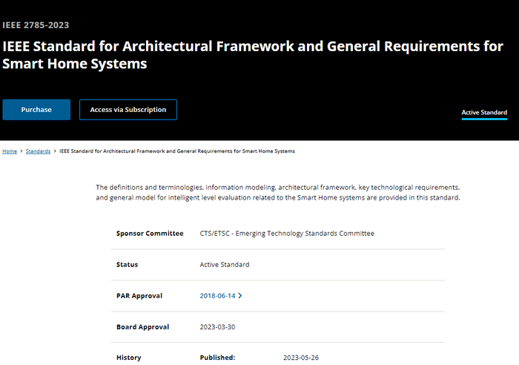Select the Active Standard tab
519x365 pixels.
coord(484,113)
